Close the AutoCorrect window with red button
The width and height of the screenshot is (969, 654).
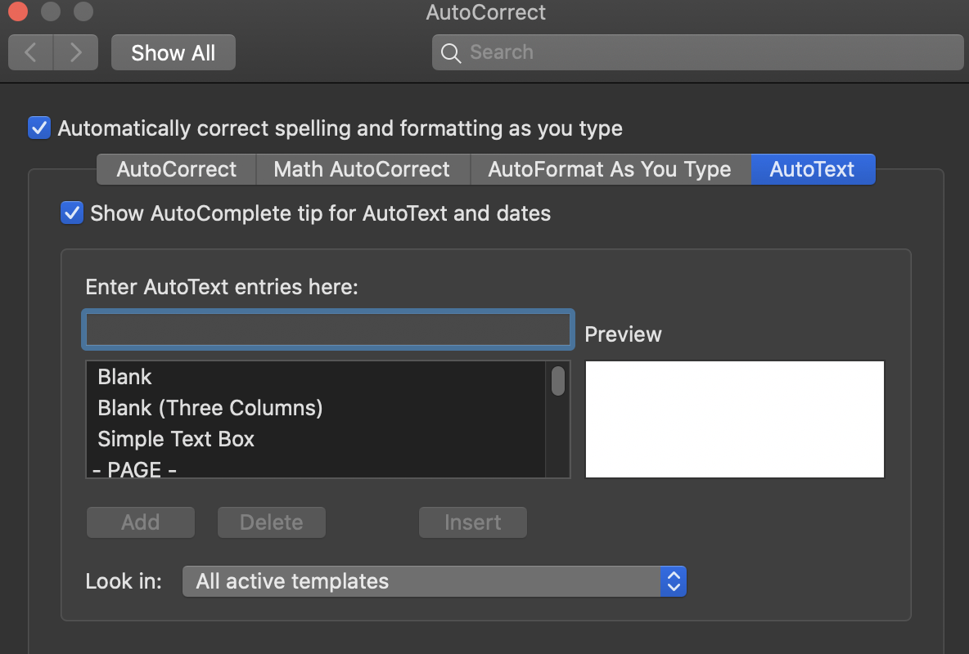[x=18, y=11]
